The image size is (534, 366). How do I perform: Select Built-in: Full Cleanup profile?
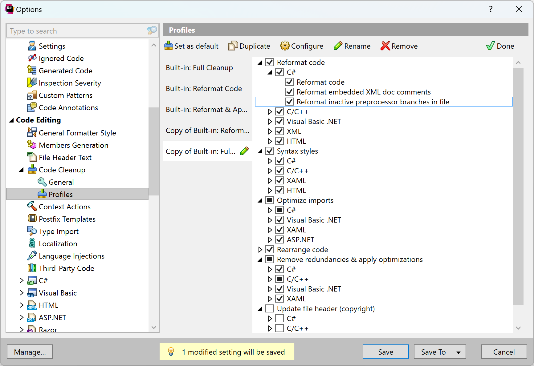(x=199, y=68)
